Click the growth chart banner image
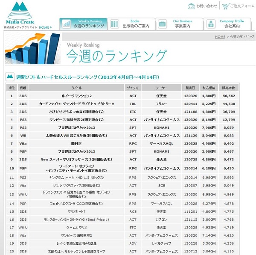Image resolution: width=256 pixels, height=255 pixels. (33, 48)
